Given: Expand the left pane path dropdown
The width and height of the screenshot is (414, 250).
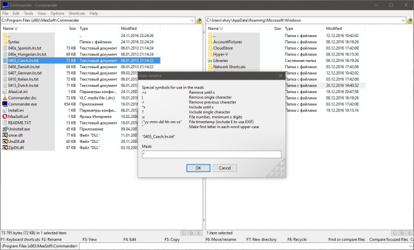Looking at the screenshot, I should click(192, 20).
